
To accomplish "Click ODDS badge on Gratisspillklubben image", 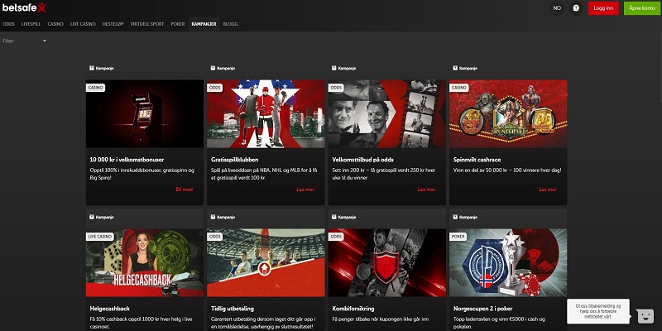I will 215,88.
